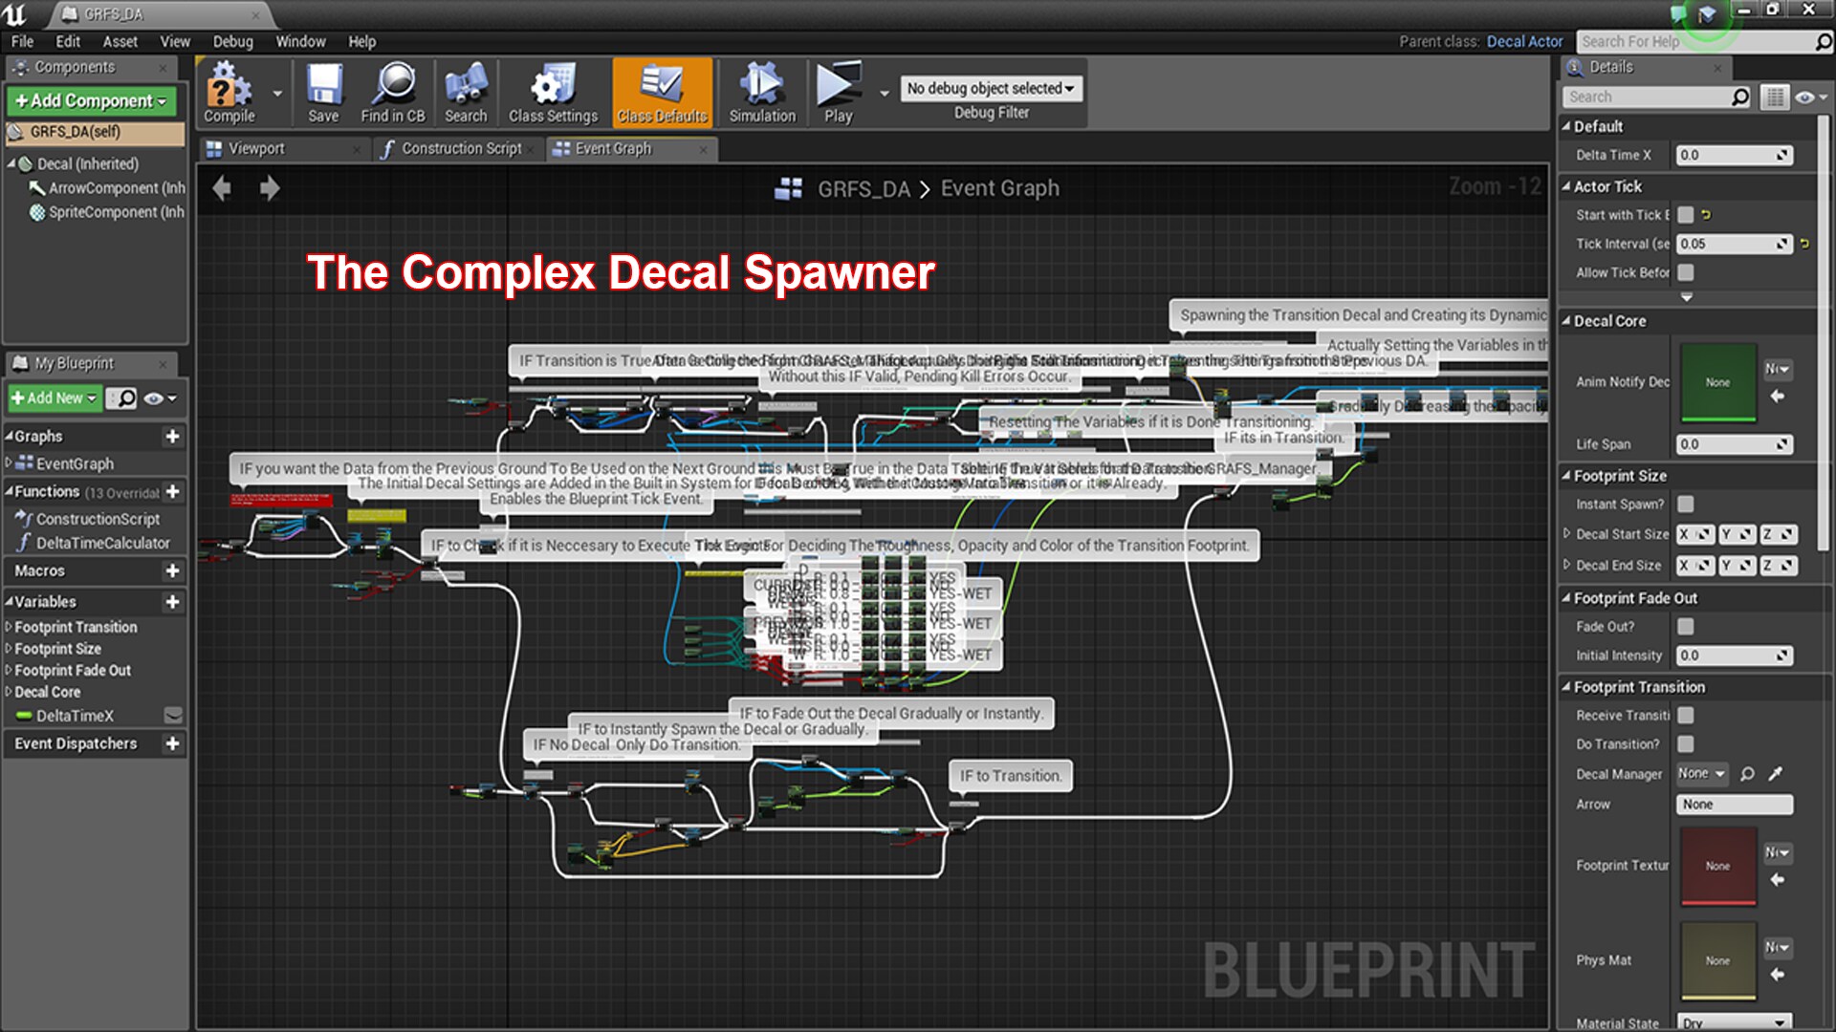Screen dimensions: 1836x1032
Task: Toggle Allow Tick Before Begin Play
Action: coord(1686,272)
